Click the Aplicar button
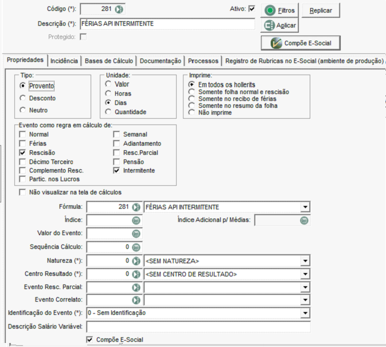386x347 pixels. pos(280,25)
